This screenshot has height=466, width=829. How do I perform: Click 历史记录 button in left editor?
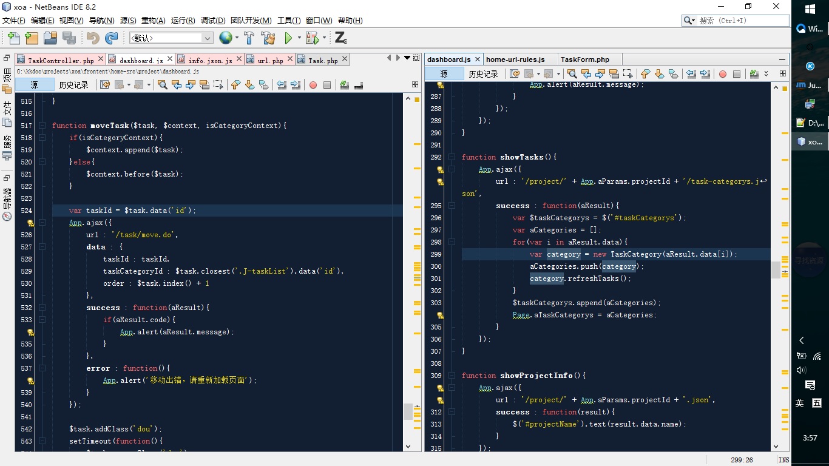74,85
